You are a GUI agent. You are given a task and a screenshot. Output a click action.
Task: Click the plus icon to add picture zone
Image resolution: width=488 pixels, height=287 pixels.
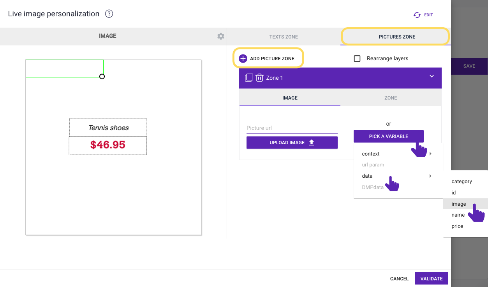(x=243, y=58)
